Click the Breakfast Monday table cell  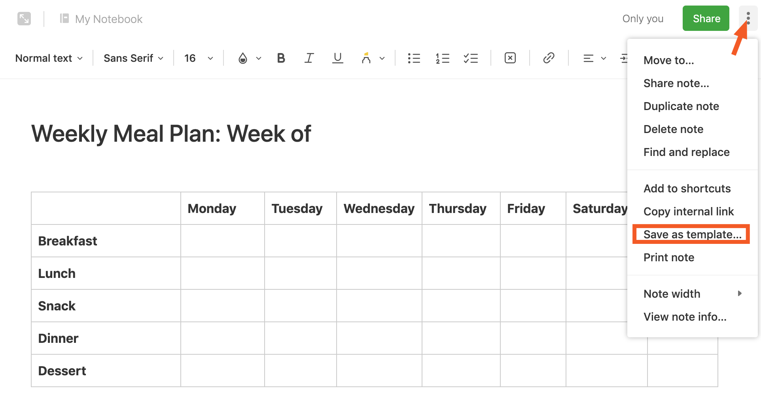[x=222, y=241]
